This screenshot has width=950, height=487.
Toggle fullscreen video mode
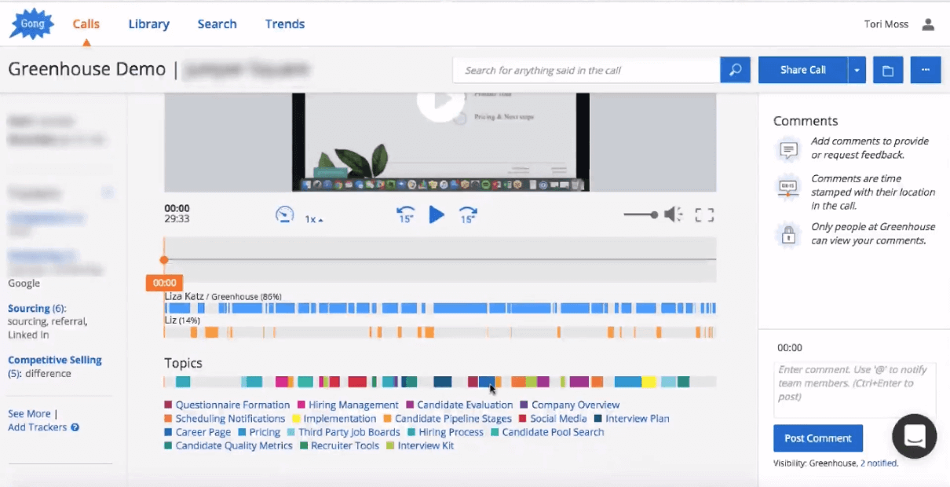(x=704, y=214)
